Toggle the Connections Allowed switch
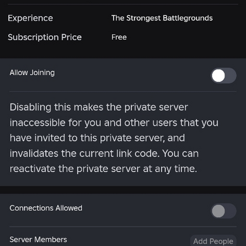Image resolution: width=246 pixels, height=246 pixels. click(223, 211)
